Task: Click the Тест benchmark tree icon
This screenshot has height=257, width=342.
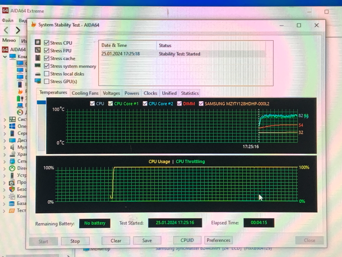Action: pos(11,210)
